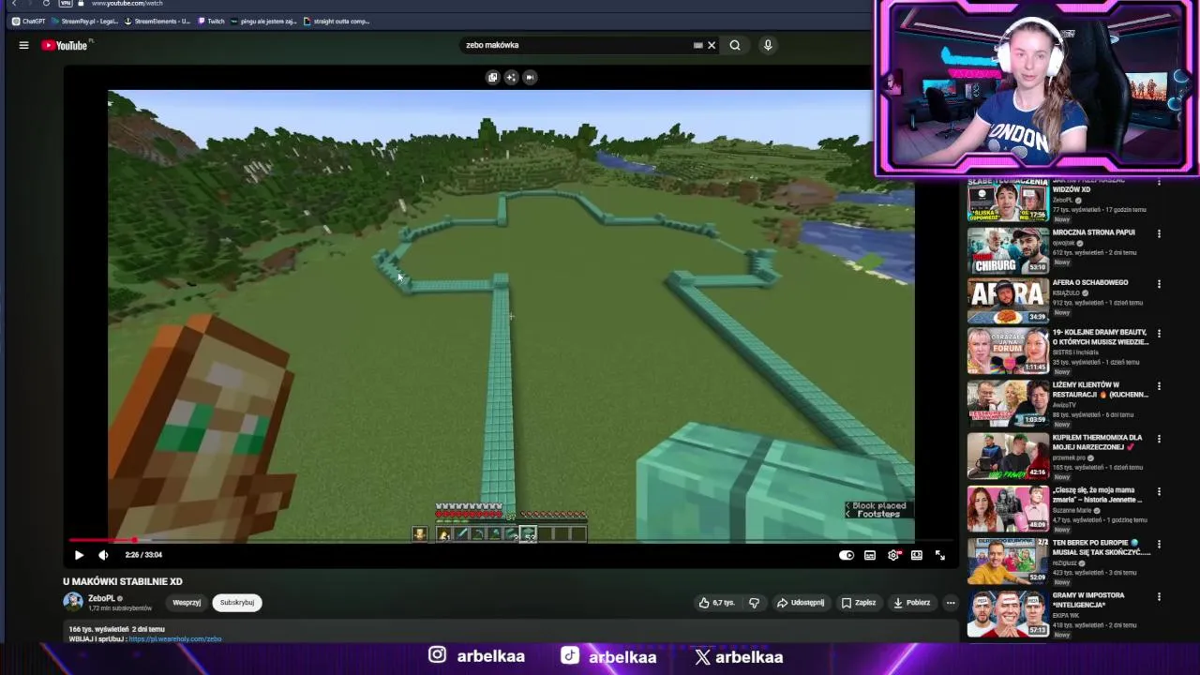Open the KUPIŁEM THERMOMIXA video title
Screen dimensions: 1200x675
click(x=1097, y=442)
